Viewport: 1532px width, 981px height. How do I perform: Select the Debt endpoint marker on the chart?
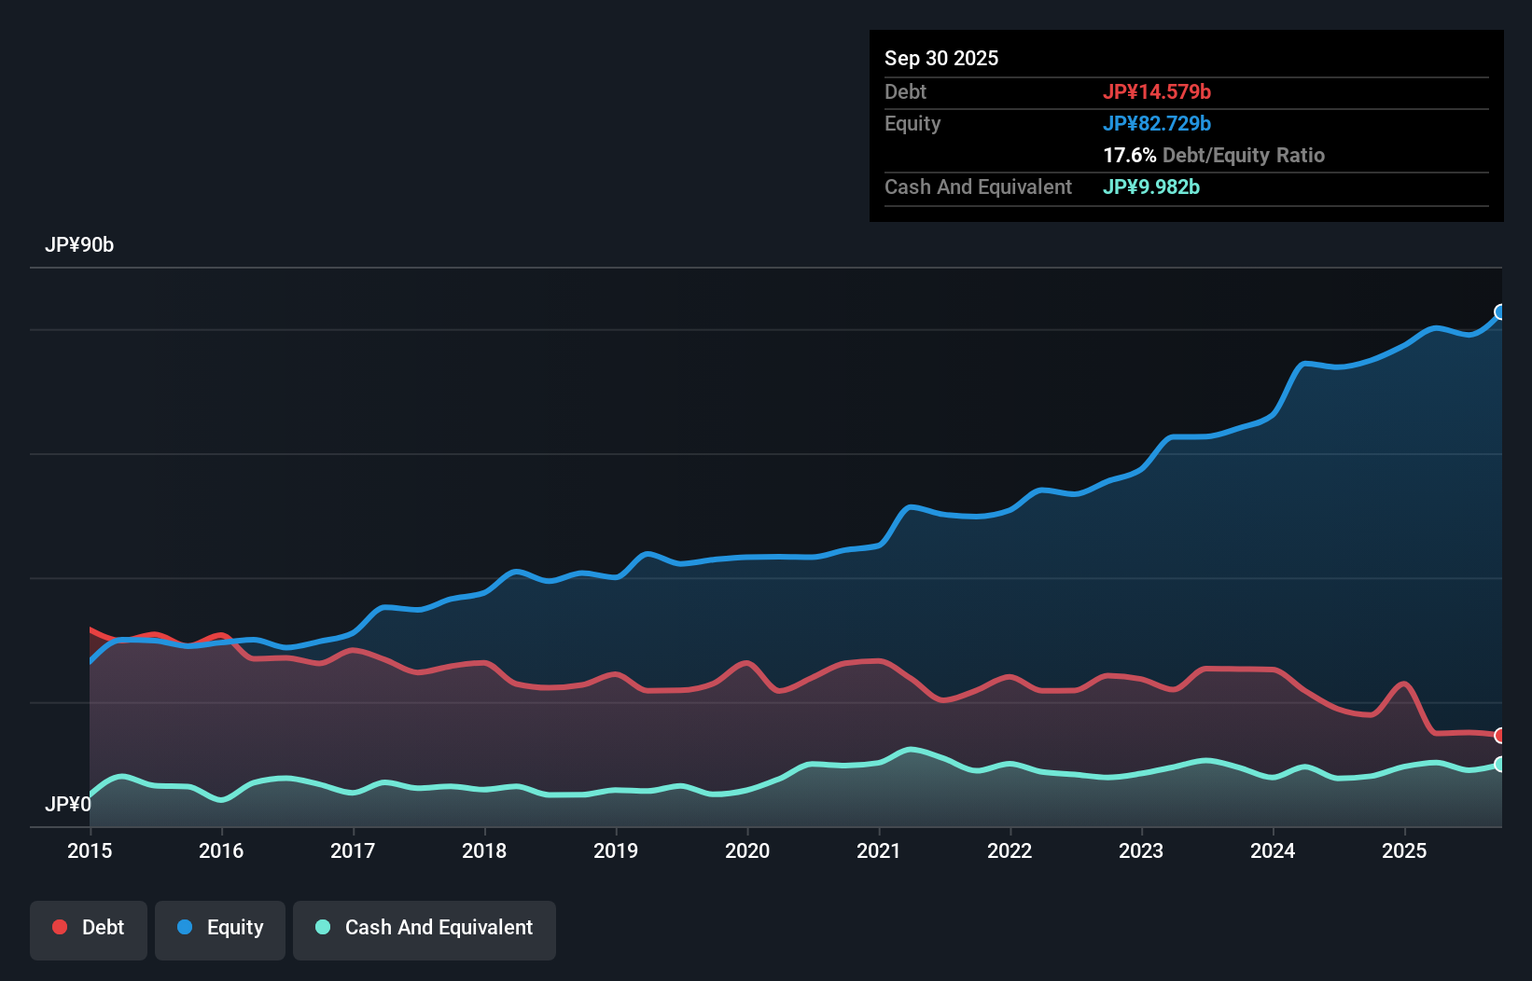(1500, 736)
